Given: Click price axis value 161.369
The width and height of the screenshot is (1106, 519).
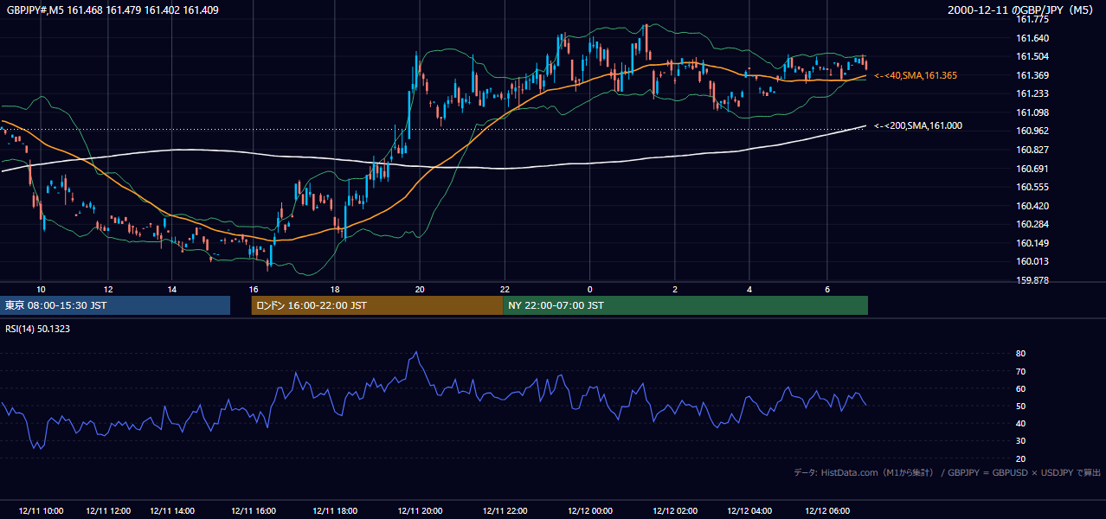Looking at the screenshot, I should pyautogui.click(x=1033, y=75).
